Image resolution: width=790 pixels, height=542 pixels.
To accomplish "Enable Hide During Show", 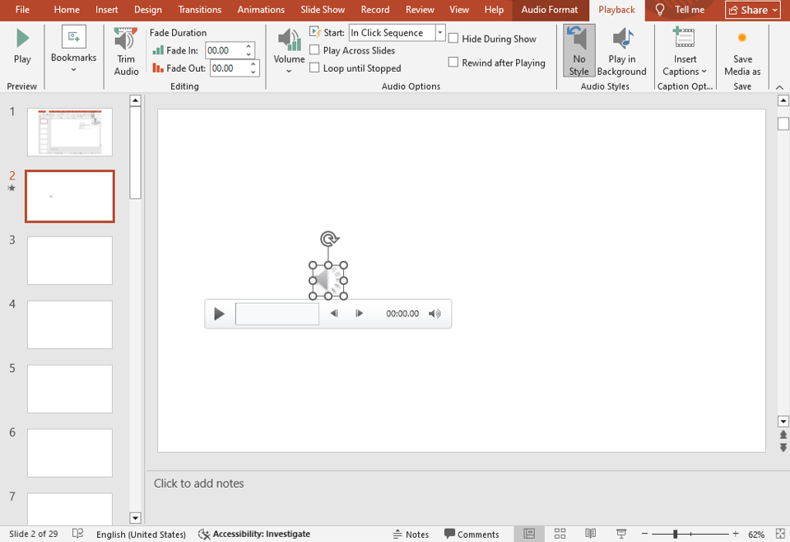I will pyautogui.click(x=453, y=38).
